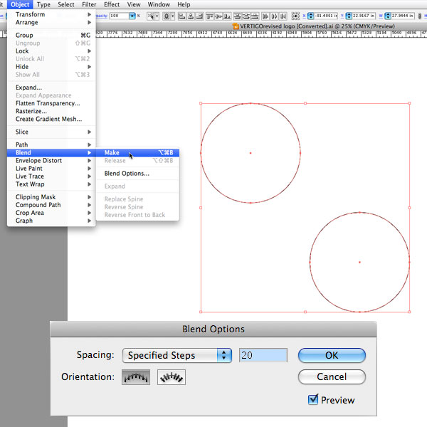The width and height of the screenshot is (427, 427).
Task: Choose Make in the Blend submenu
Action: (138, 152)
